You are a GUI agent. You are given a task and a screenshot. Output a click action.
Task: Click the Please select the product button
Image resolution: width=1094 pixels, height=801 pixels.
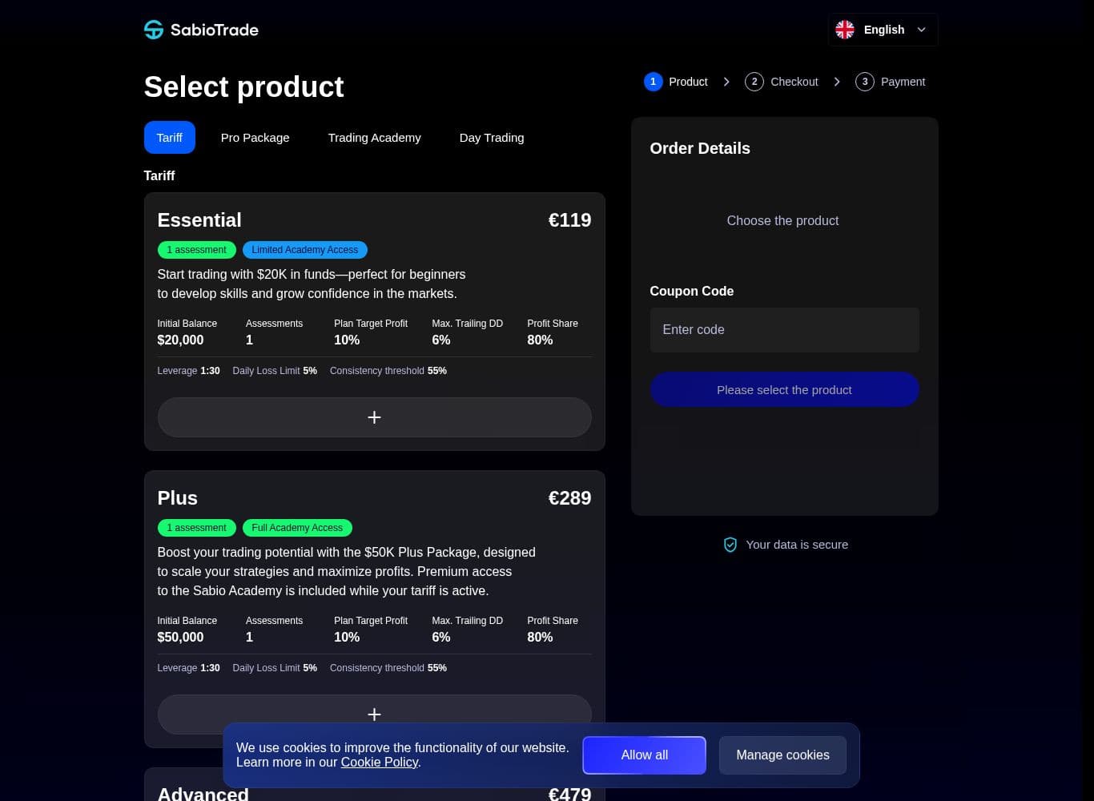tap(784, 390)
